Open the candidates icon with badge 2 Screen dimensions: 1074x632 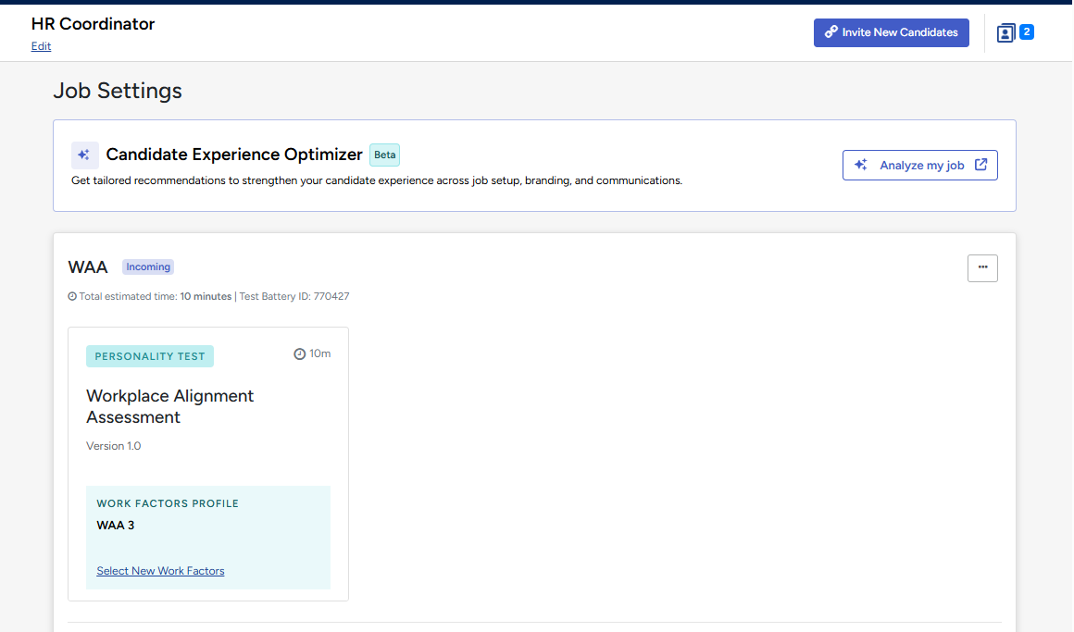[x=1005, y=33]
